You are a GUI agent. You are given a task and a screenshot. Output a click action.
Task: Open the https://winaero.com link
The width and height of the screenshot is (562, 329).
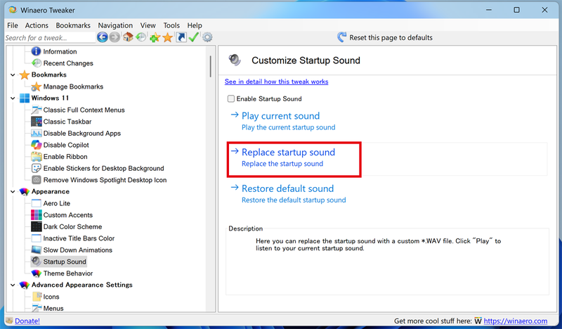(516, 321)
